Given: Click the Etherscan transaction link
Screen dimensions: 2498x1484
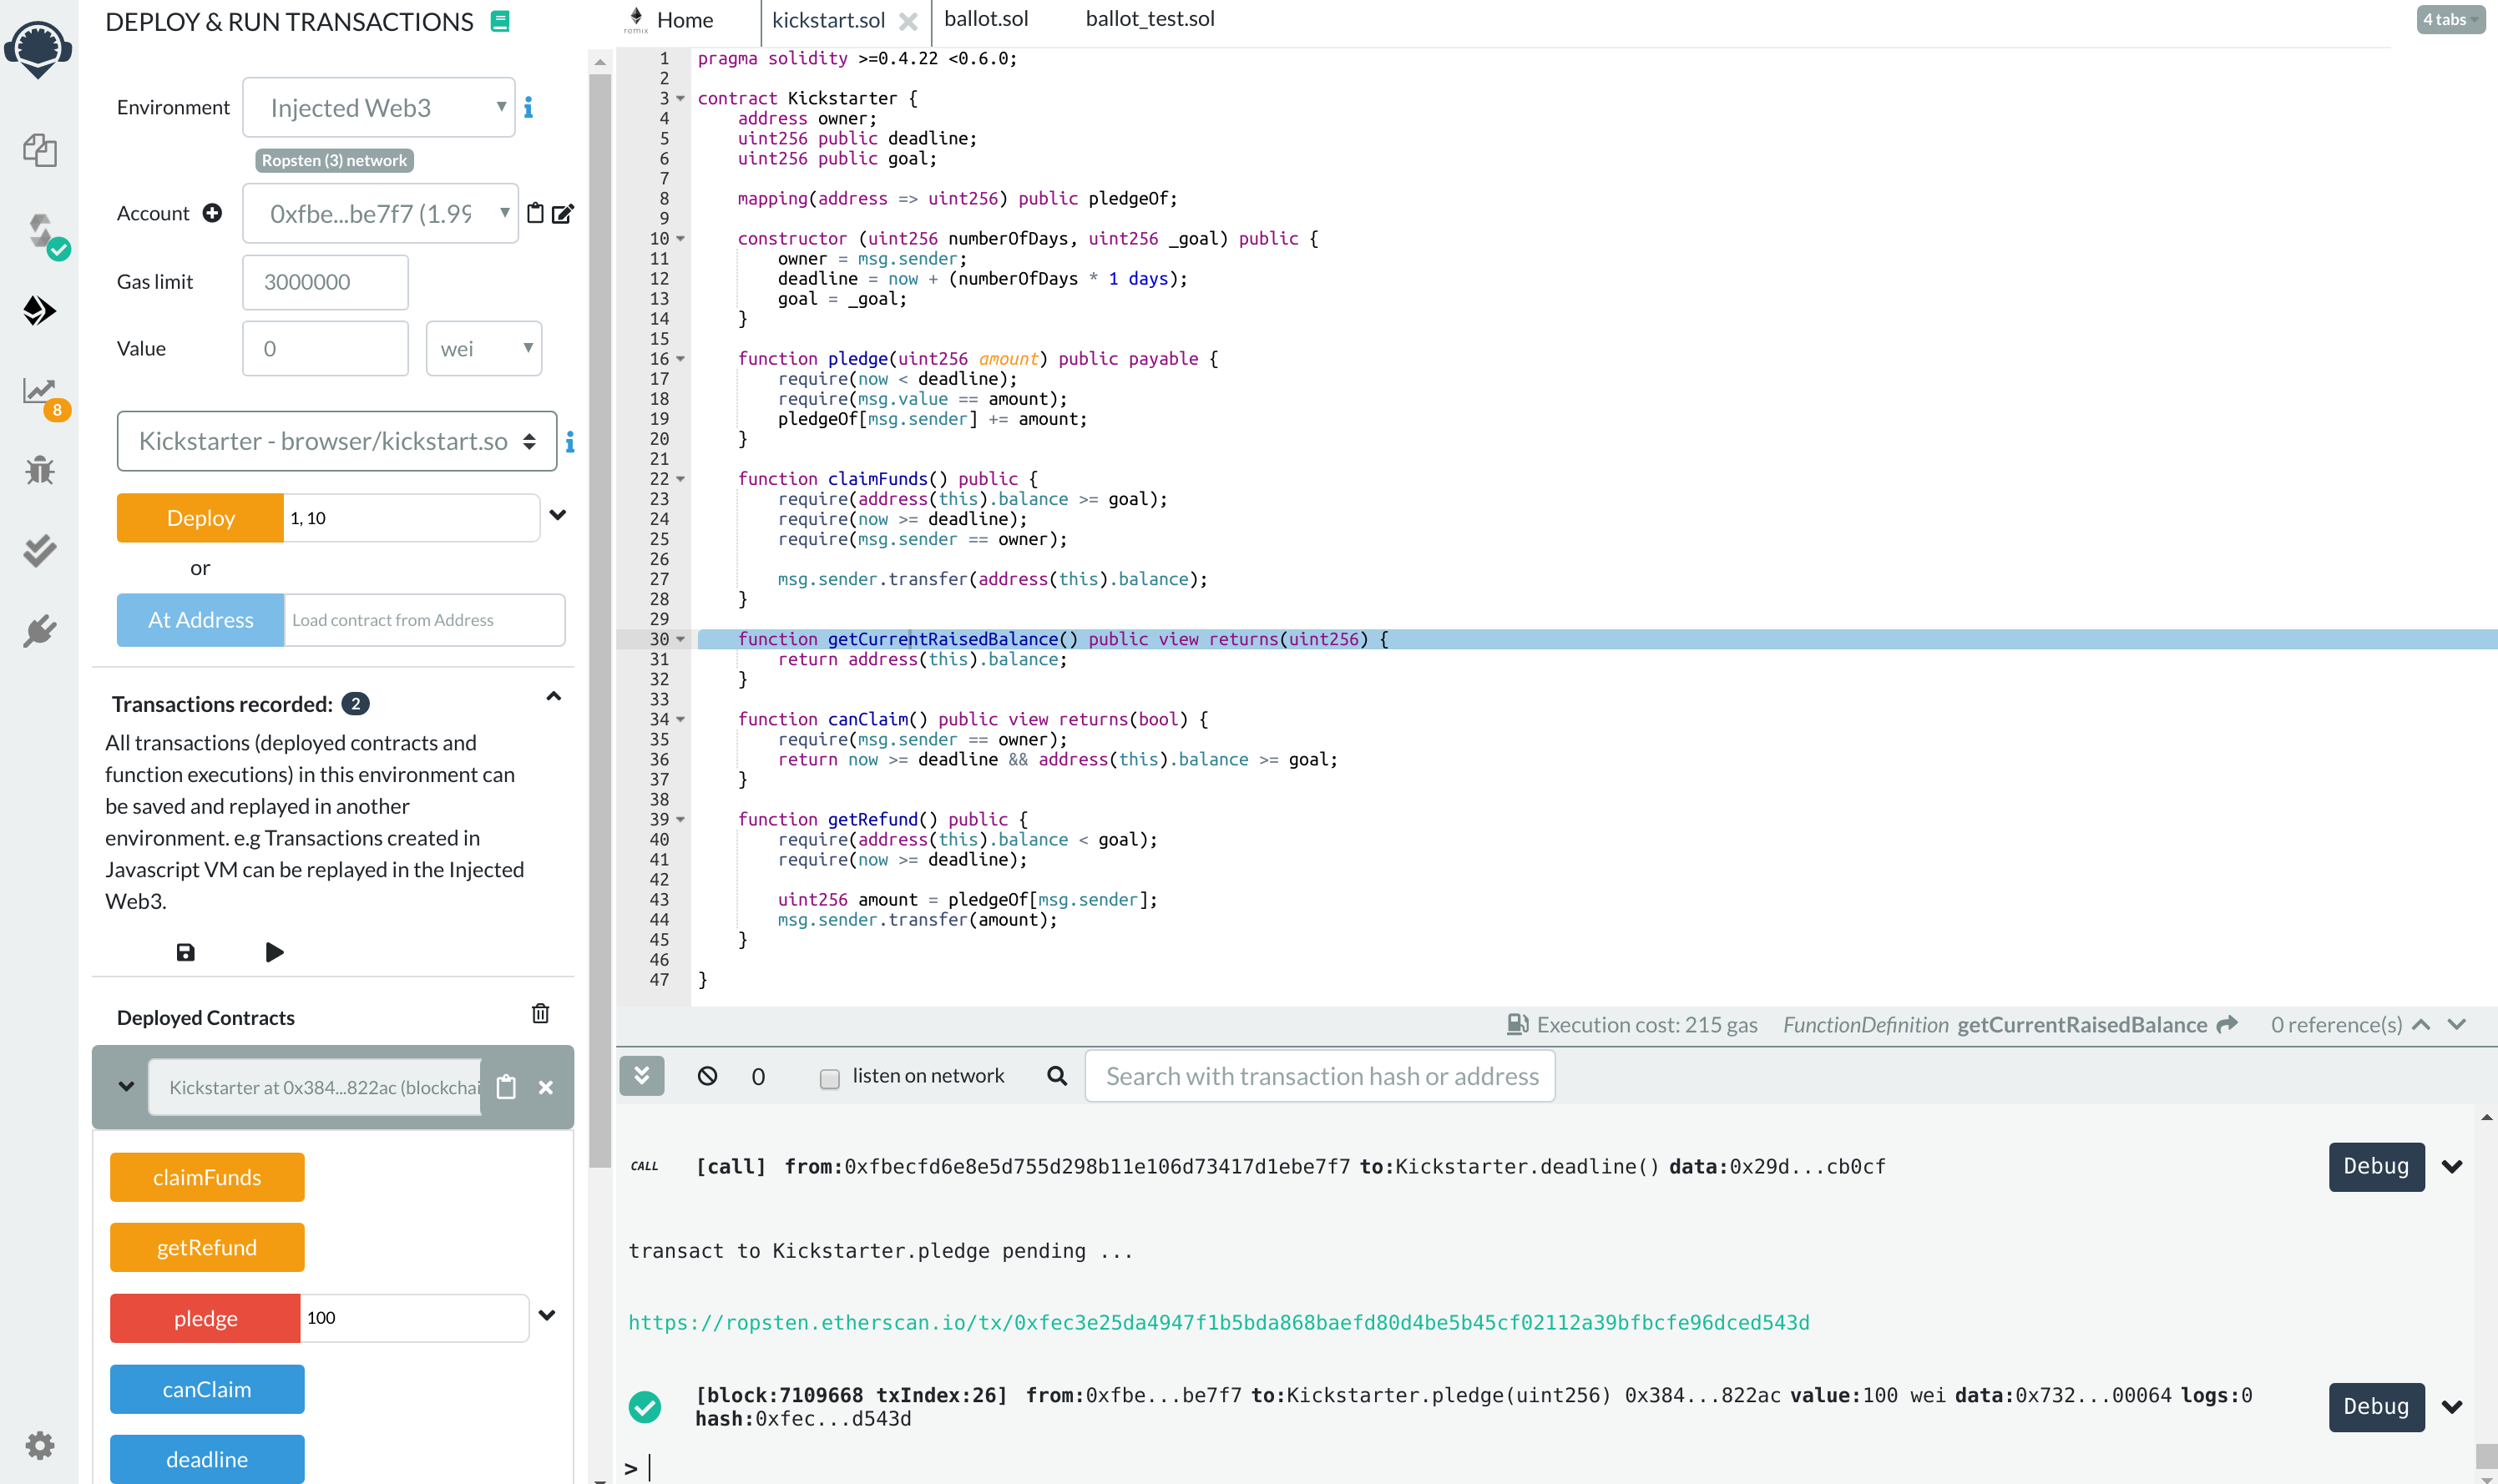Looking at the screenshot, I should tap(1219, 1321).
